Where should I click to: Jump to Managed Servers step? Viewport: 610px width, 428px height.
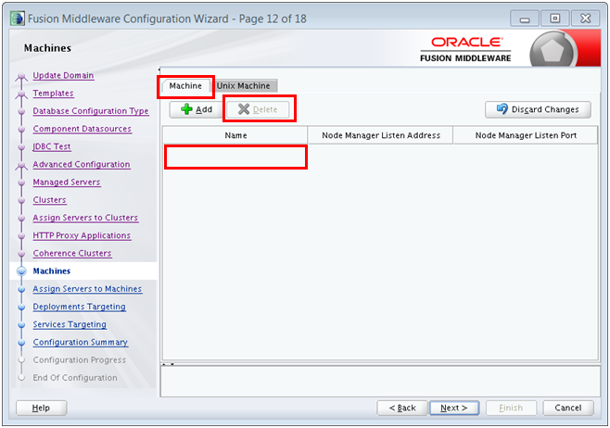click(67, 183)
